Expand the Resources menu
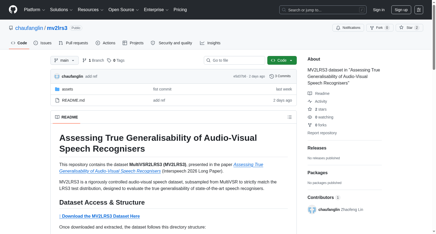 pos(90,10)
